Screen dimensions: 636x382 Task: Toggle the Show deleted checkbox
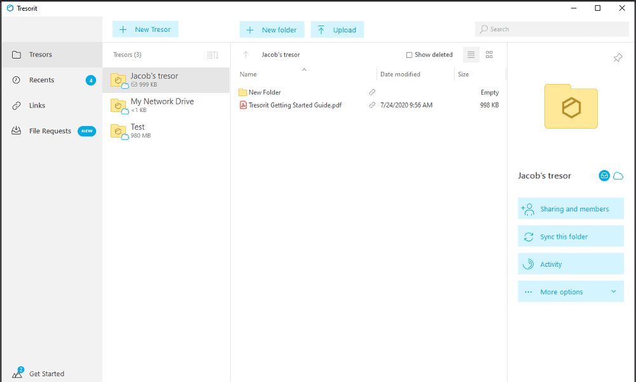point(409,55)
